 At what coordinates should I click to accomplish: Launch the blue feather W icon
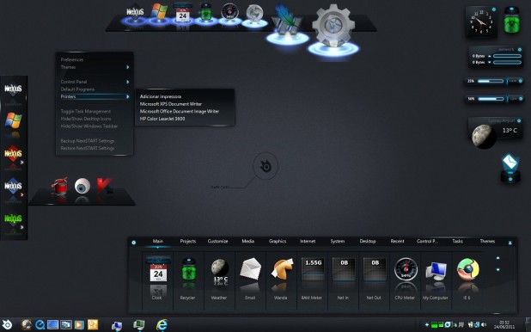tap(287, 21)
